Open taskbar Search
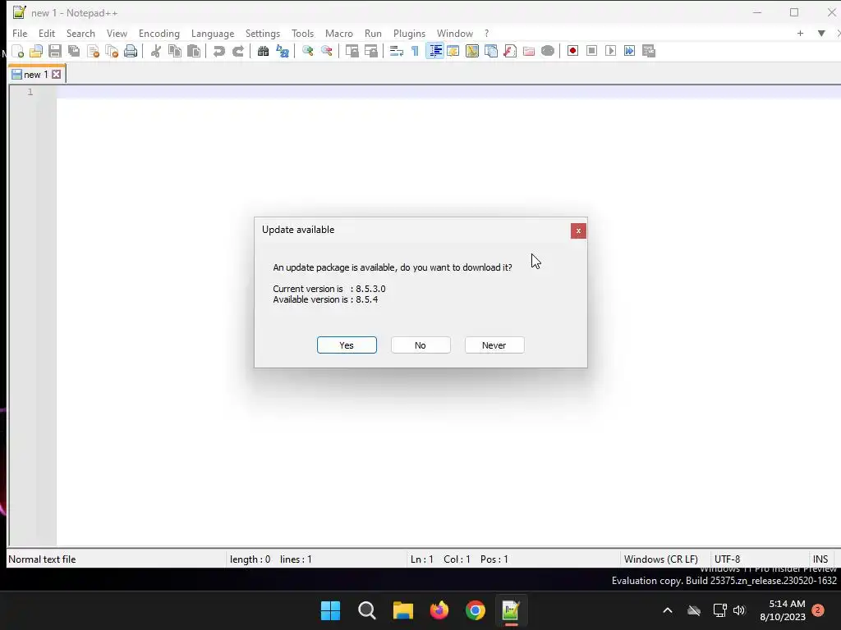The image size is (841, 630). point(367,610)
